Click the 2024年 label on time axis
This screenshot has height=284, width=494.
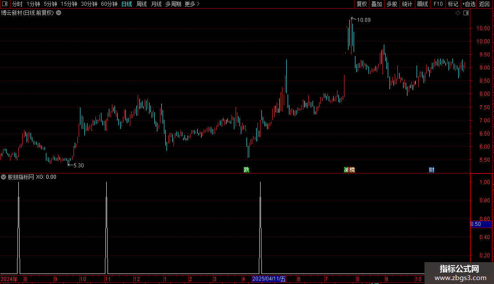click(9, 279)
